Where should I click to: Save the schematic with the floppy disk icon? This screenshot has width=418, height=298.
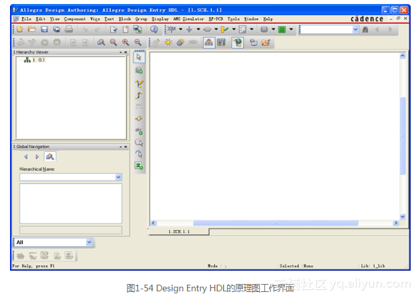click(x=44, y=29)
